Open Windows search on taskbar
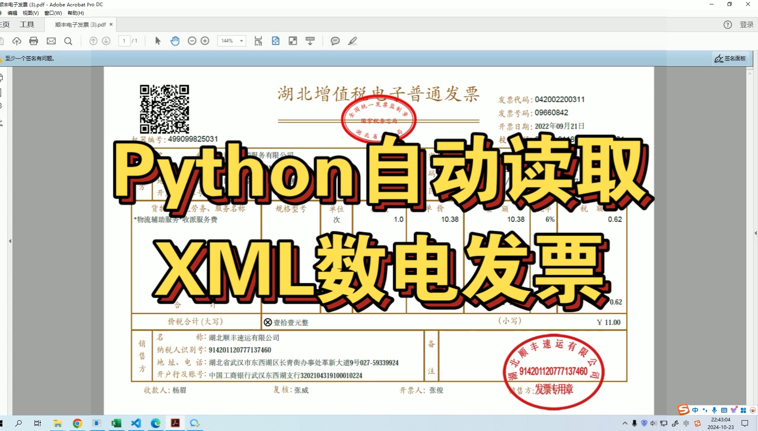Viewport: 758px width, 431px height. 18,423
